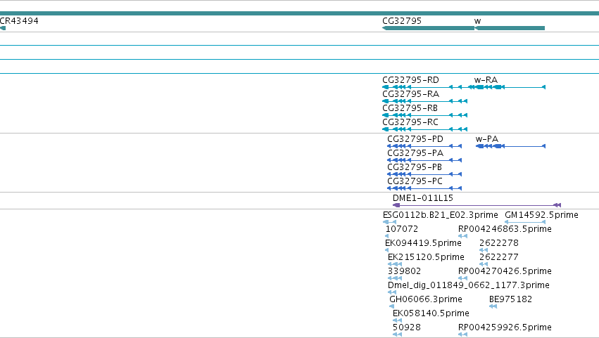This screenshot has width=599, height=338.
Task: Select the 2622278 feature label
Action: [499, 243]
